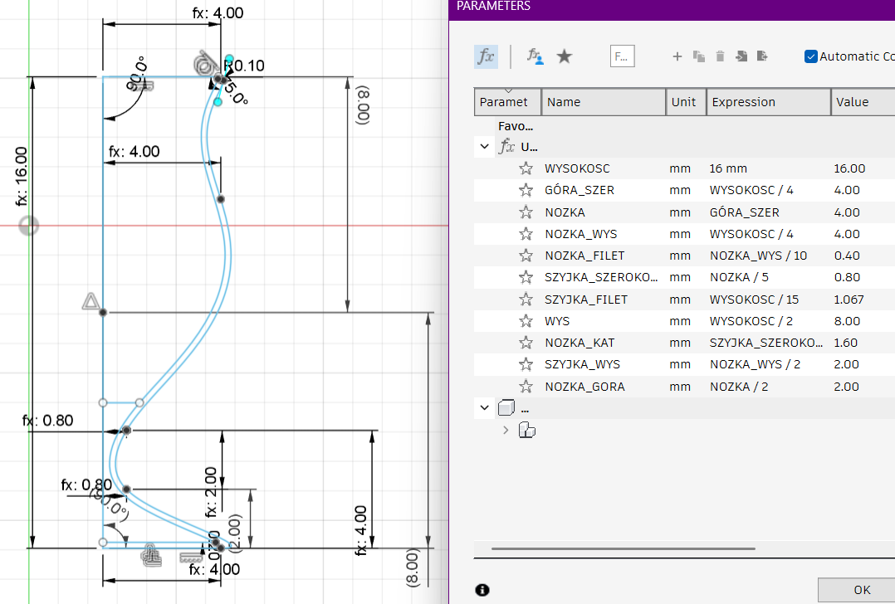The width and height of the screenshot is (895, 604).
Task: Click the plus icon to add user parameter
Action: point(677,56)
